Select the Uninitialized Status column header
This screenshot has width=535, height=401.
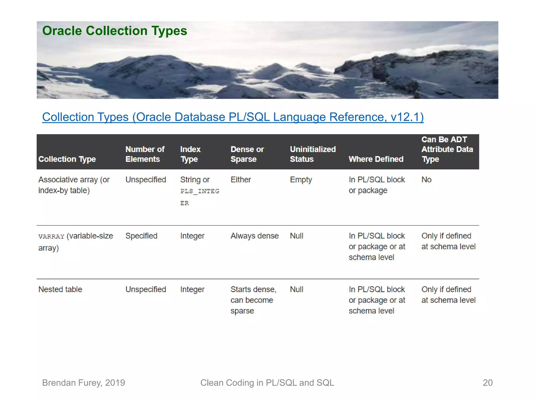click(312, 154)
